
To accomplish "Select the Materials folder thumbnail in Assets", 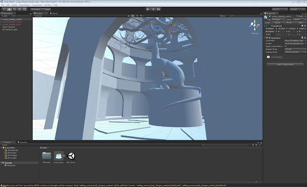I will click(47, 156).
